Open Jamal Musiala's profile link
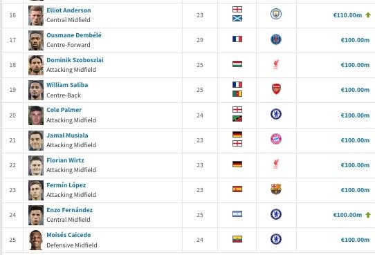 [x=67, y=135]
